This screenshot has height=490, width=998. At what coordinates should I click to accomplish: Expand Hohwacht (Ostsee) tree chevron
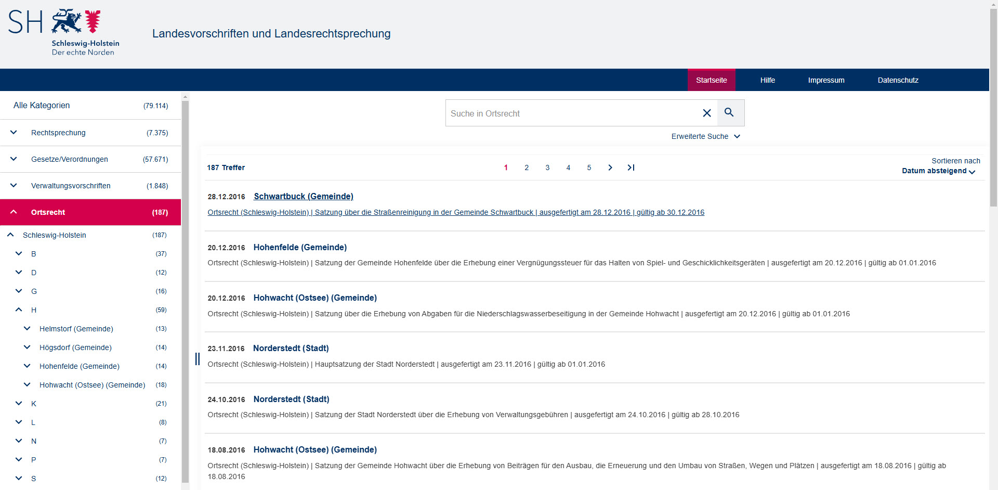tap(27, 385)
